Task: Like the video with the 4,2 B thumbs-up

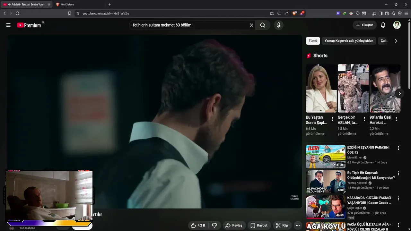Action: (x=198, y=226)
